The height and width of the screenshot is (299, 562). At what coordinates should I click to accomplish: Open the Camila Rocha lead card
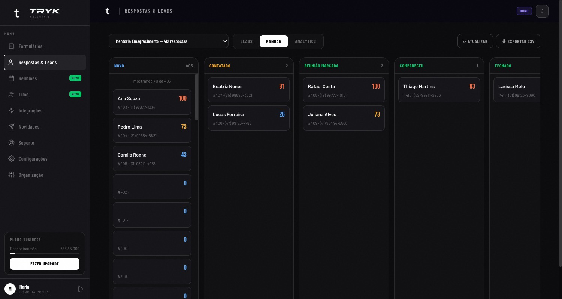152,158
